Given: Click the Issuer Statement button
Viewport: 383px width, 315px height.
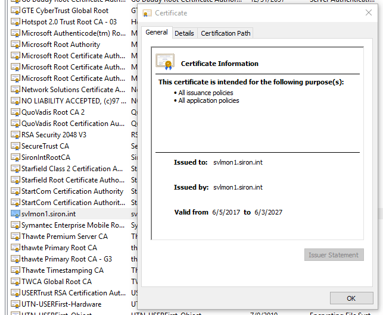Looking at the screenshot, I should (x=334, y=255).
